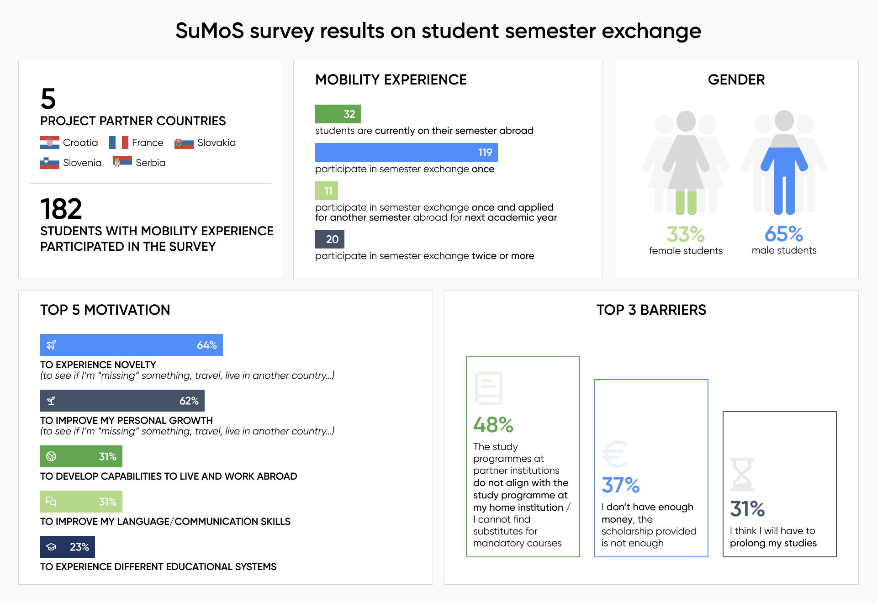Select the female students figure graphic
Viewport: 877px width, 603px height.
[x=686, y=163]
